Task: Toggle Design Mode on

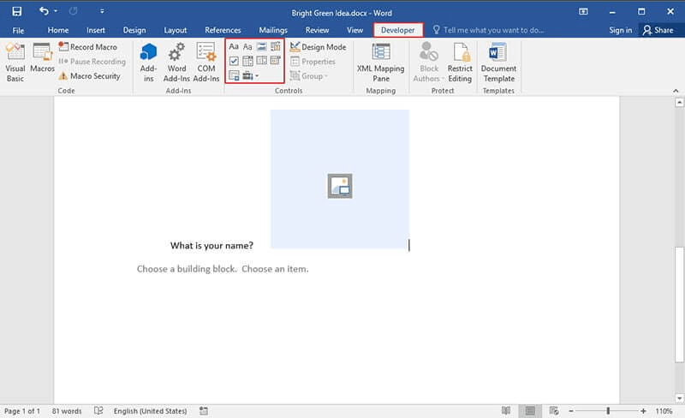Action: [x=318, y=47]
